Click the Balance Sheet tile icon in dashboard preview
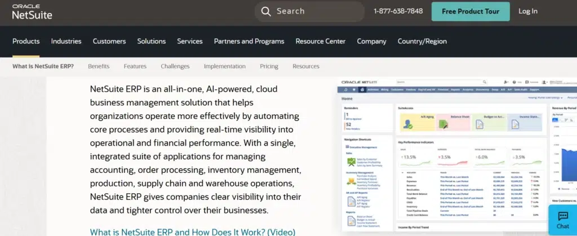Viewport: 577px width, 236px height. pyautogui.click(x=443, y=124)
